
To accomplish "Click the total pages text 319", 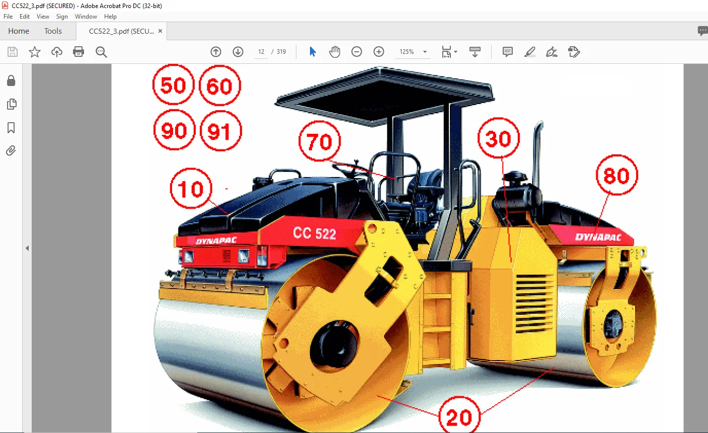I will tap(281, 52).
